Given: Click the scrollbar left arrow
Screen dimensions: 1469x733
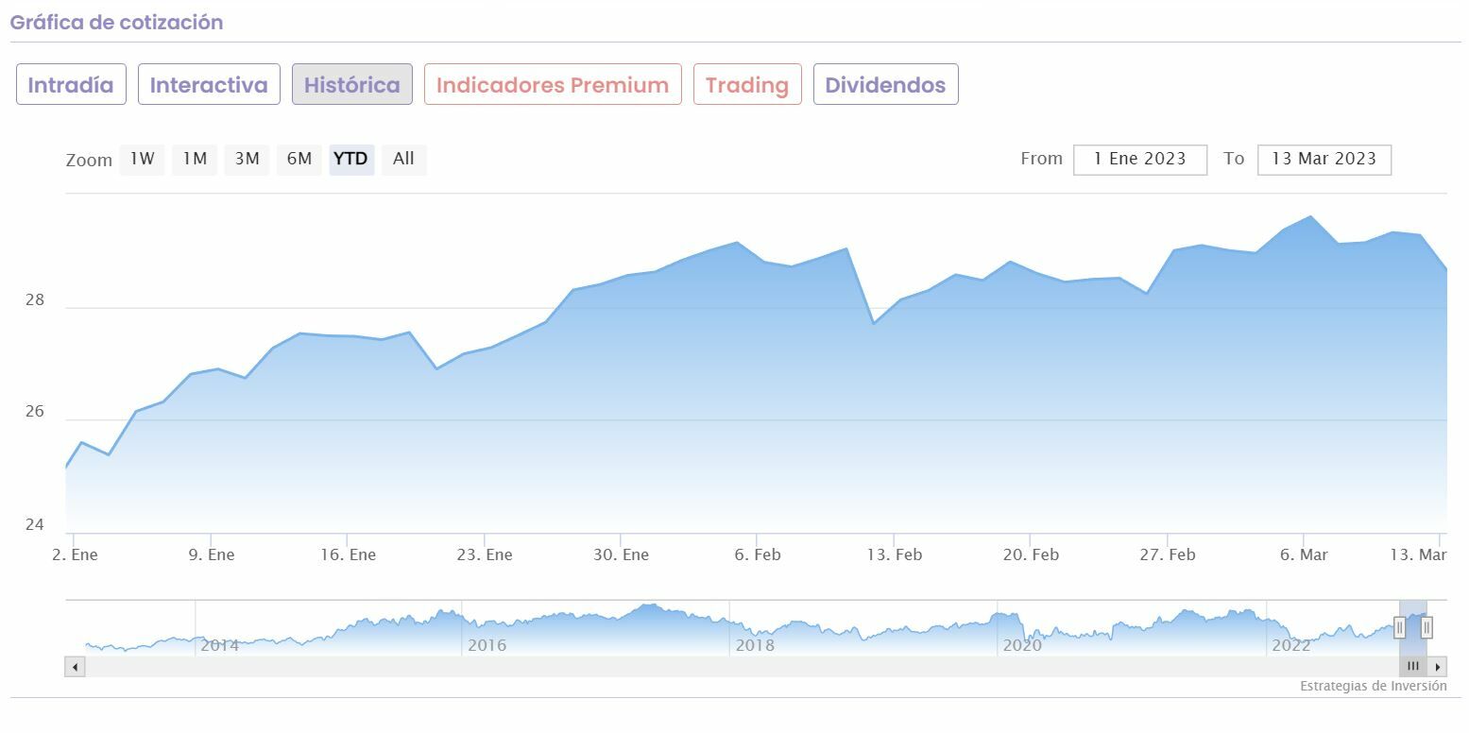Looking at the screenshot, I should click(75, 667).
